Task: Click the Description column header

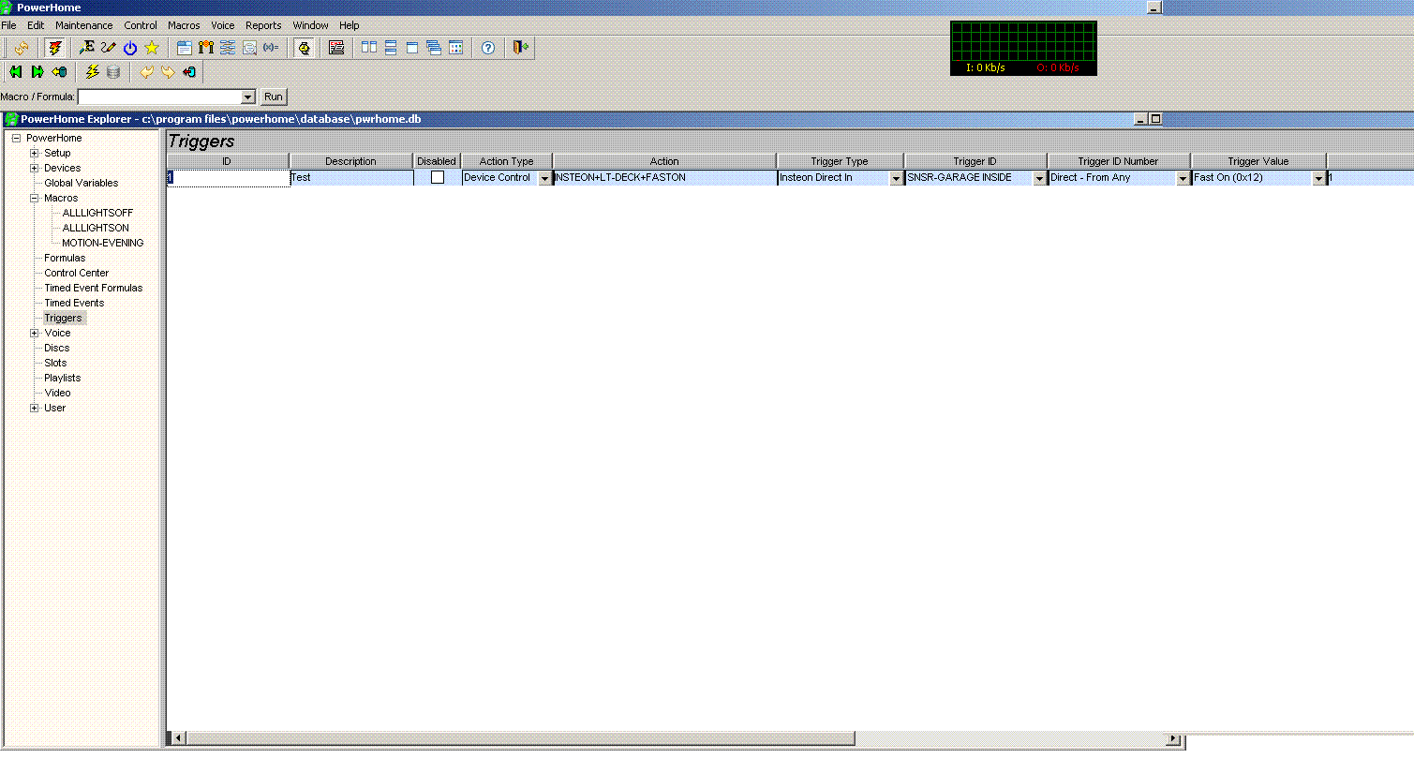Action: [x=350, y=161]
